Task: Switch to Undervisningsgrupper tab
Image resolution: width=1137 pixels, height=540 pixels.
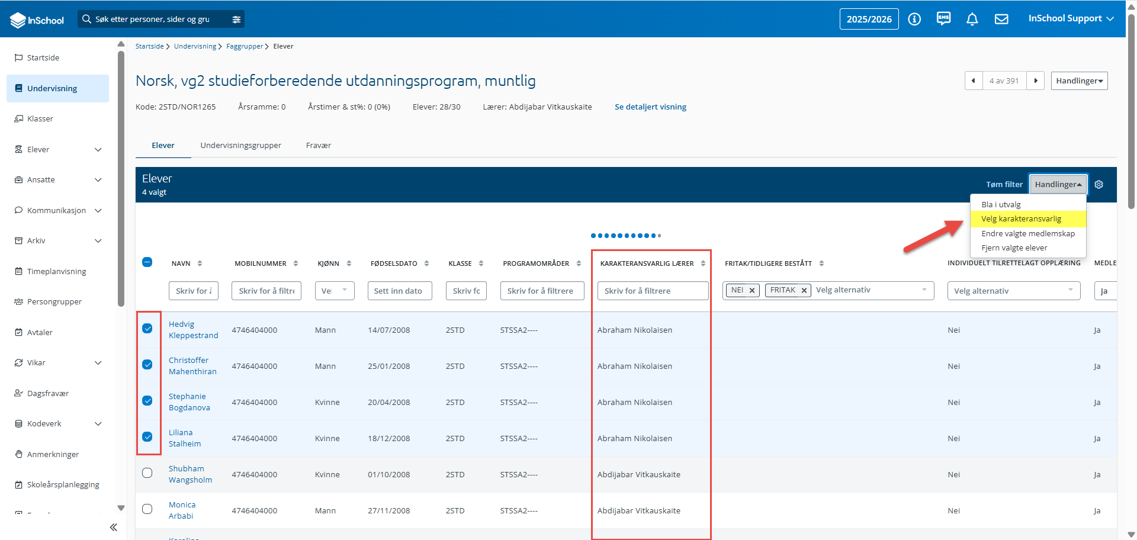Action: tap(241, 146)
